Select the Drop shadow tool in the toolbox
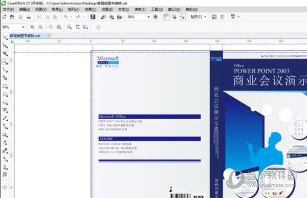This screenshot has width=307, height=198. 5,135
